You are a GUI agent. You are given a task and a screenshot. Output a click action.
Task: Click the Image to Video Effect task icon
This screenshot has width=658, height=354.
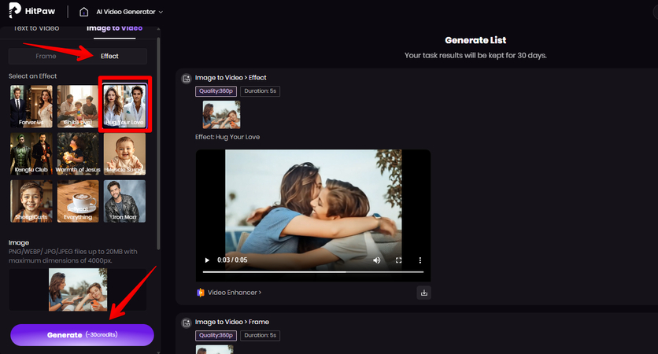186,78
